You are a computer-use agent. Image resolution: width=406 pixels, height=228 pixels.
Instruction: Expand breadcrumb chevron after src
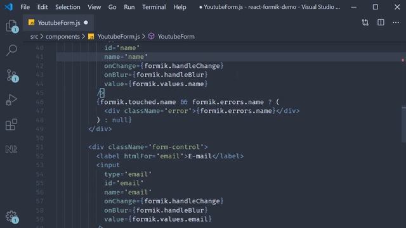(42, 37)
